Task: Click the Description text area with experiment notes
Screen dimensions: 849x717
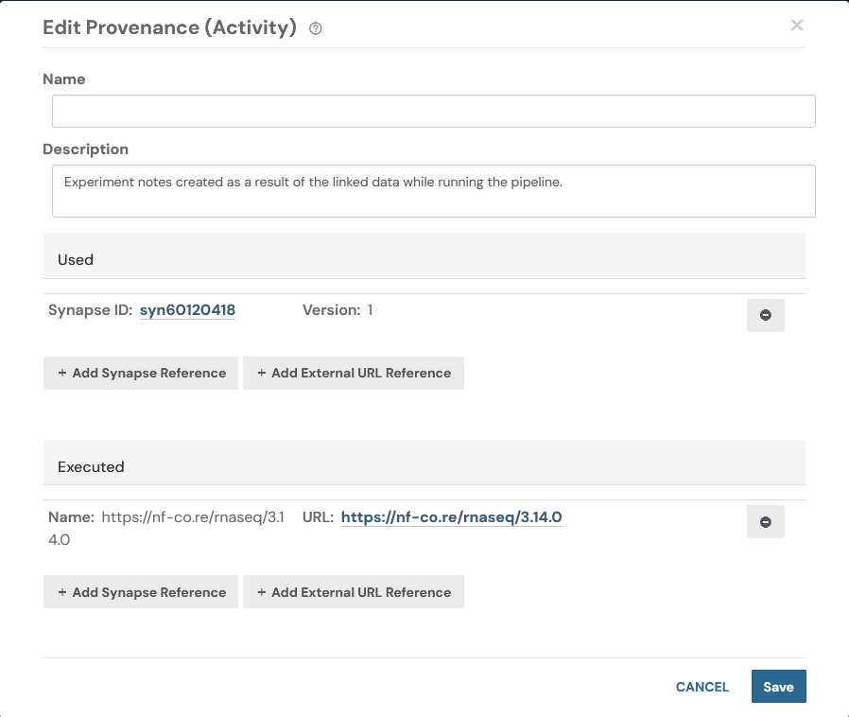Action: pos(432,190)
